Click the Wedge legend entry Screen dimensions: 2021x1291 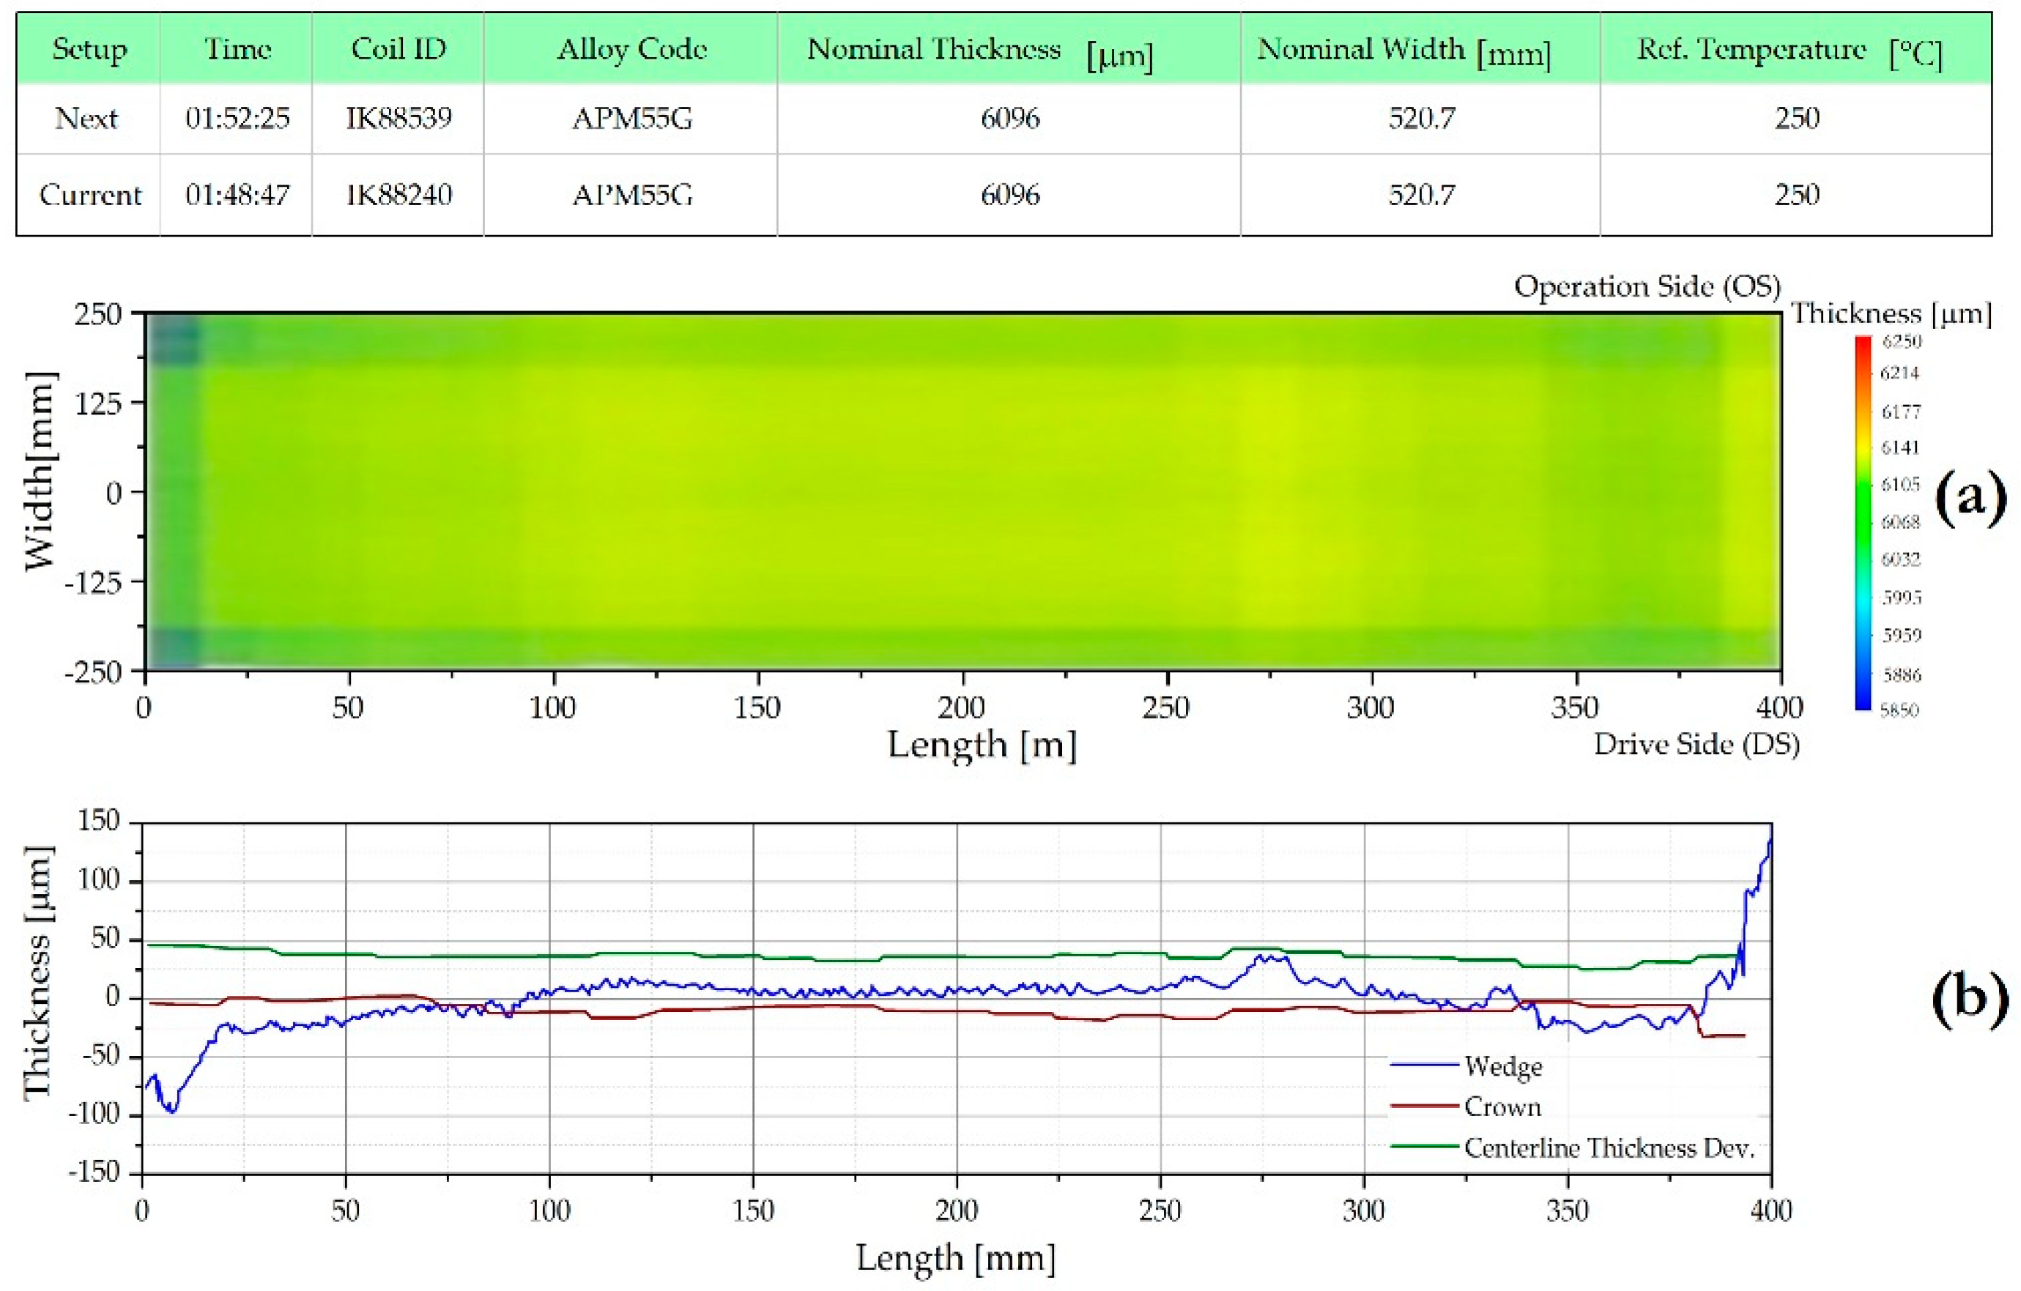1502,1066
